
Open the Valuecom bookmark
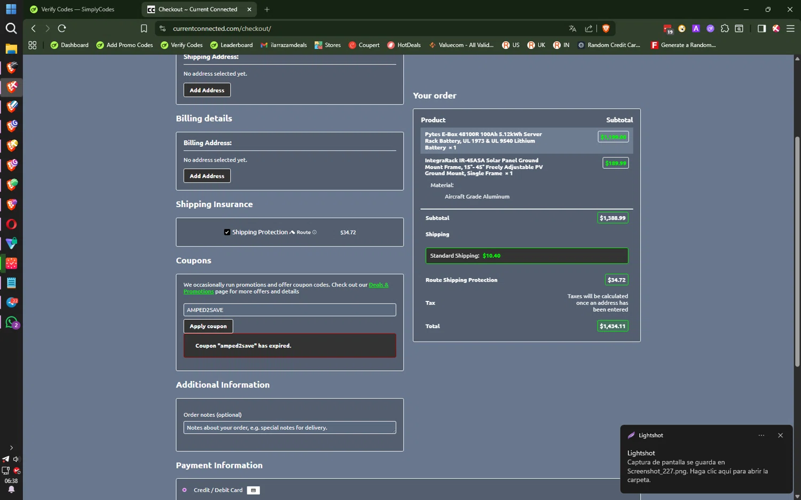461,45
